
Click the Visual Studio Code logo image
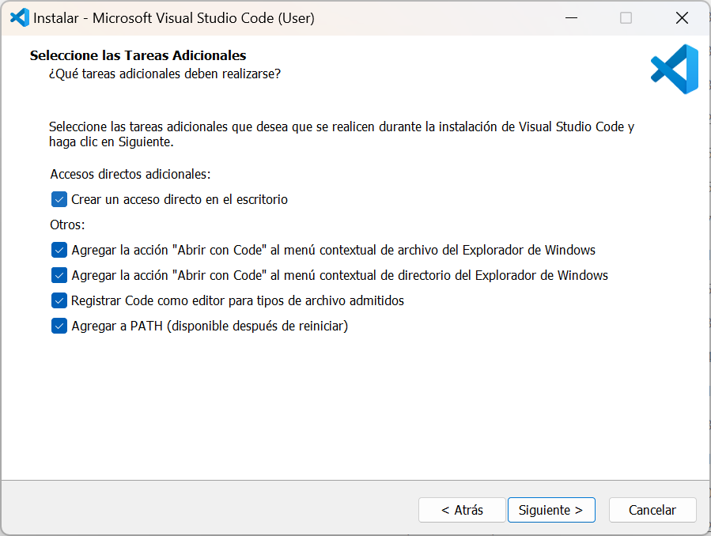click(x=674, y=70)
